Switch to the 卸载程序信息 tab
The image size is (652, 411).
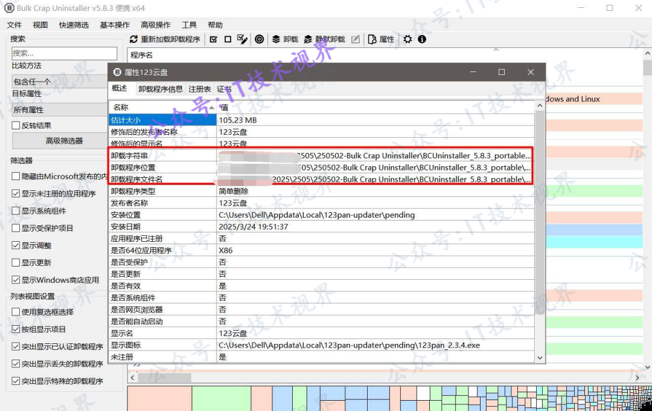click(x=161, y=89)
